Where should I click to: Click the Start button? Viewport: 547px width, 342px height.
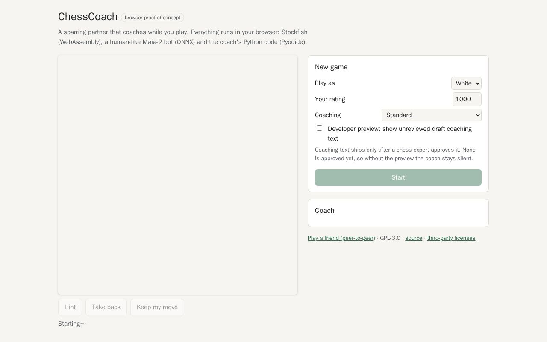(398, 177)
